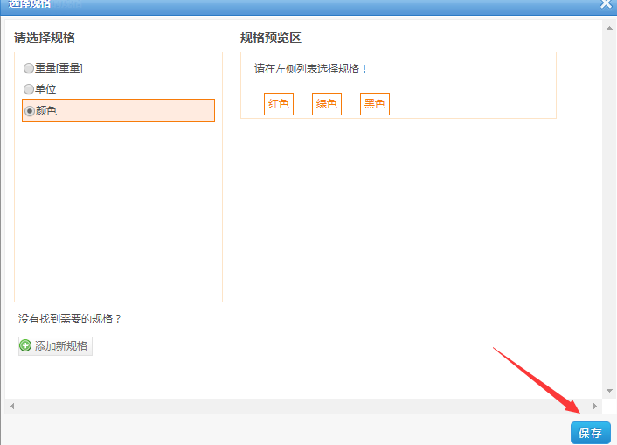This screenshot has width=617, height=445.
Task: Click the vertical scrollbar down arrow
Action: click(x=609, y=391)
